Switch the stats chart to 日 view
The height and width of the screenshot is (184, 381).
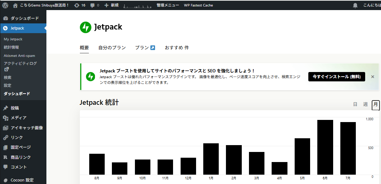pos(355,104)
